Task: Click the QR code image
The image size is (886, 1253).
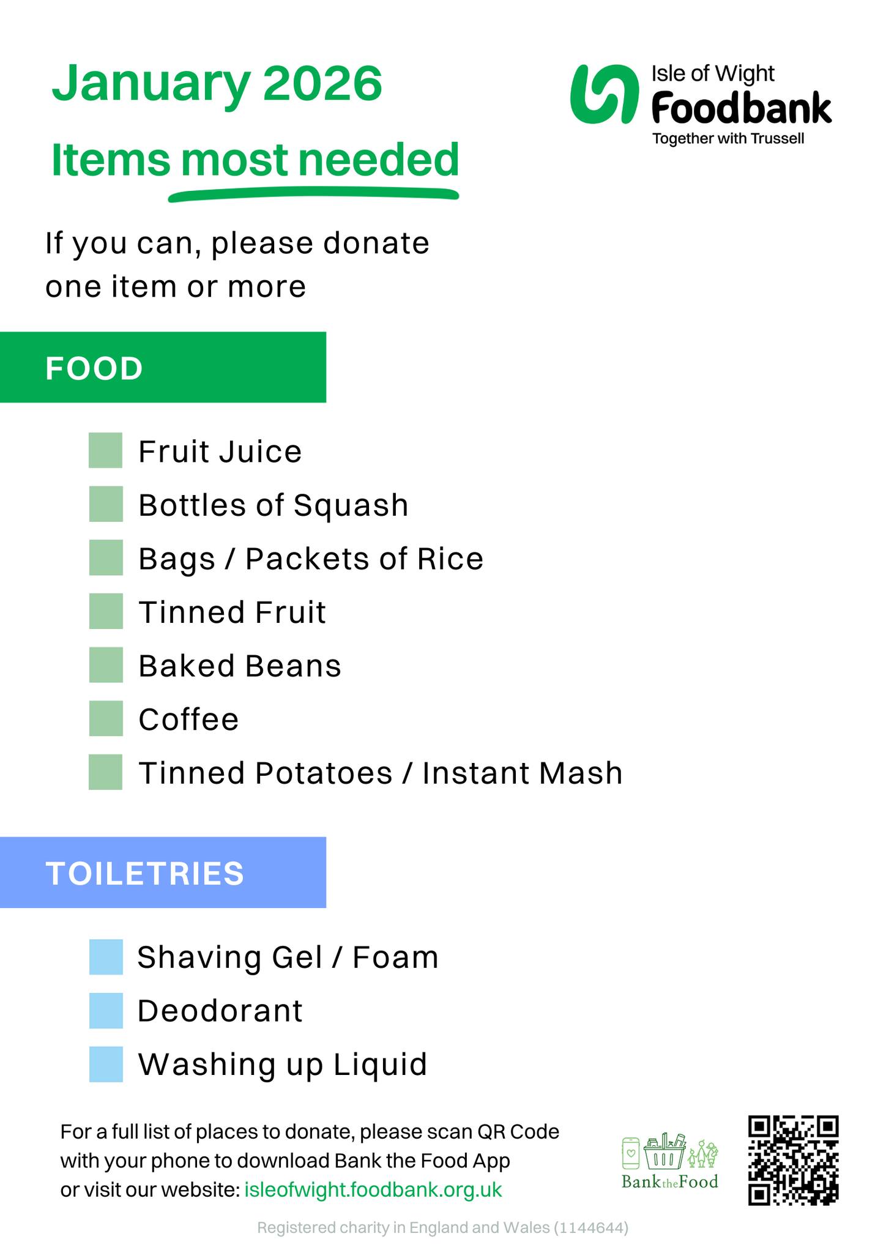Action: pyautogui.click(x=792, y=1161)
